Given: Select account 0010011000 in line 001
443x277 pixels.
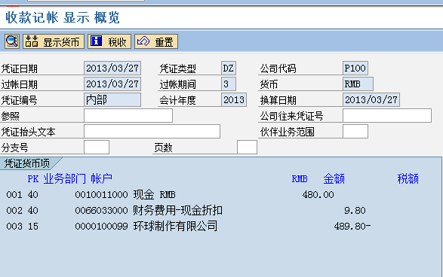Looking at the screenshot, I should [101, 195].
